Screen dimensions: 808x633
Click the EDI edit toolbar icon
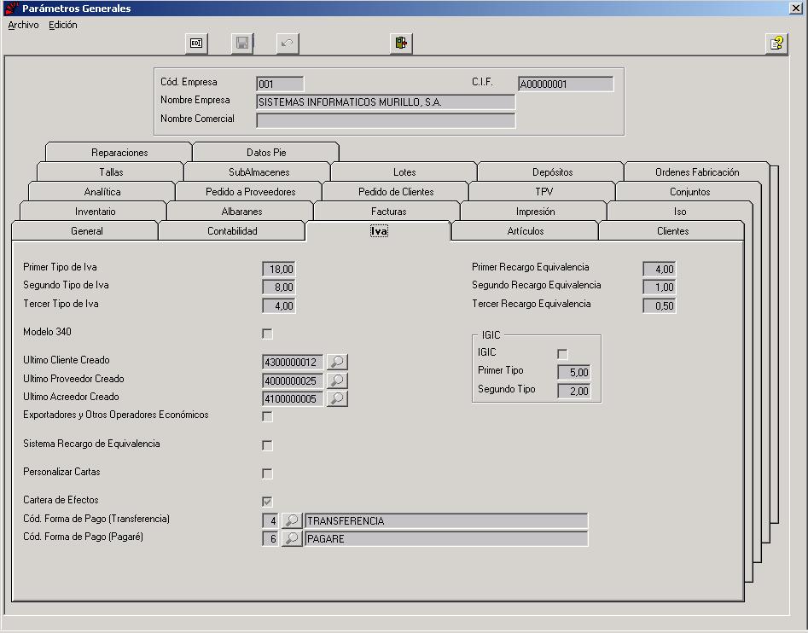tap(196, 44)
